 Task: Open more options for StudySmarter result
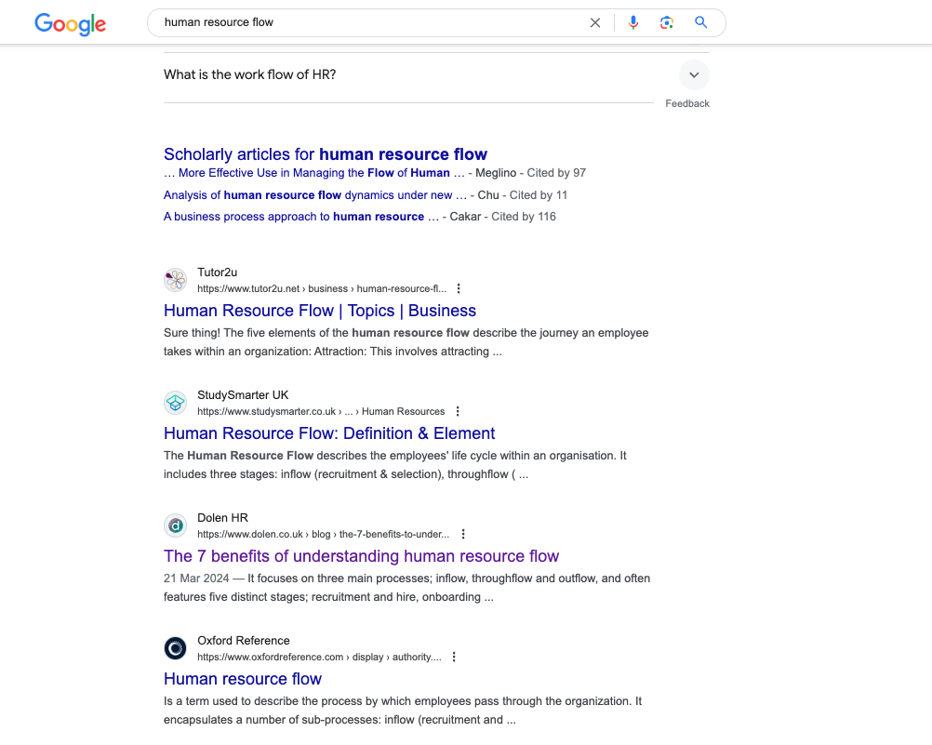[x=458, y=411]
